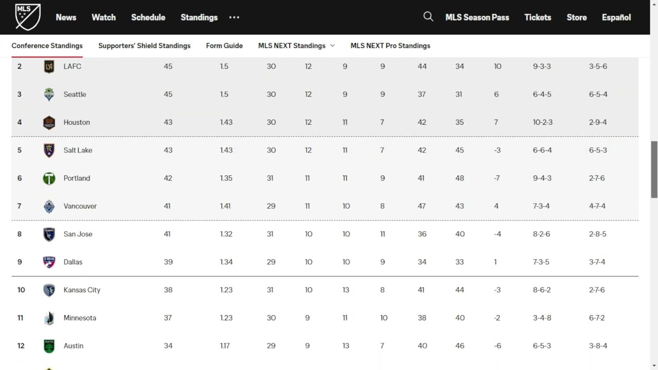Select Salt Lake's away record 6-5-3
Screen dimensions: 658x370
click(x=598, y=150)
